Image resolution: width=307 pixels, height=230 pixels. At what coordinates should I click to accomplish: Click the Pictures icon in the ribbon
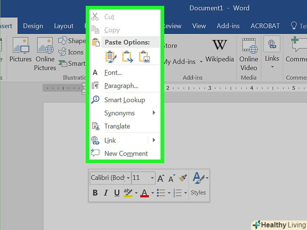coord(20,50)
